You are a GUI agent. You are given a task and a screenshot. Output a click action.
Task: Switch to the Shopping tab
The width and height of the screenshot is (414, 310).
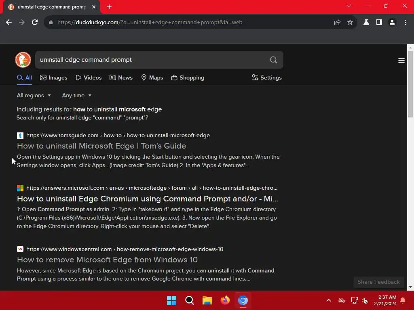[188, 78]
